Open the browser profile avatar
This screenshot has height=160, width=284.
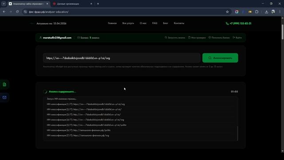click(x=273, y=12)
